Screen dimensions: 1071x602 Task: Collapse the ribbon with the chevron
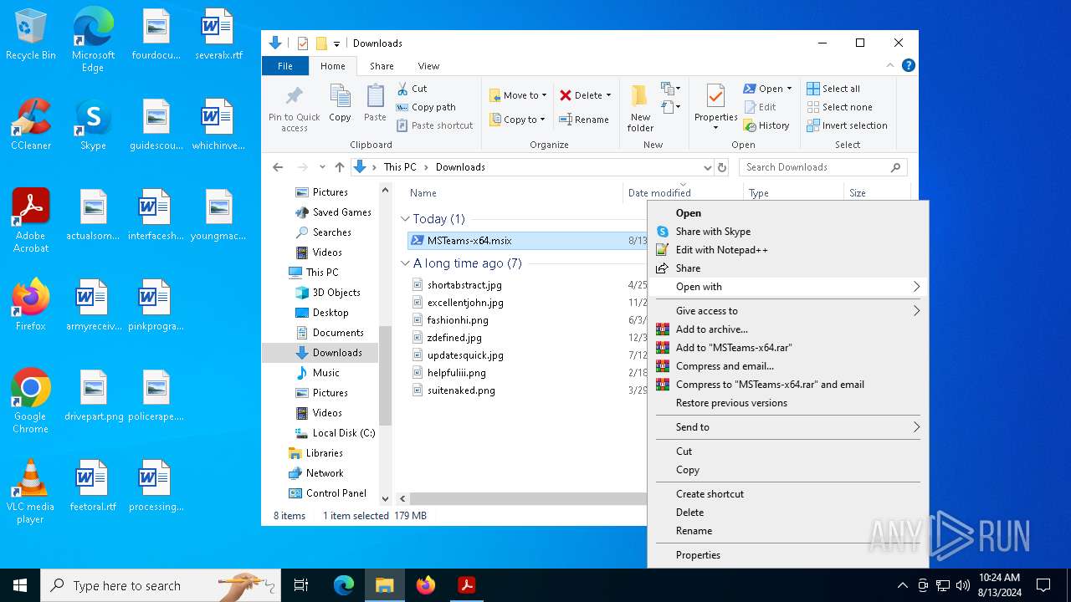click(890, 65)
